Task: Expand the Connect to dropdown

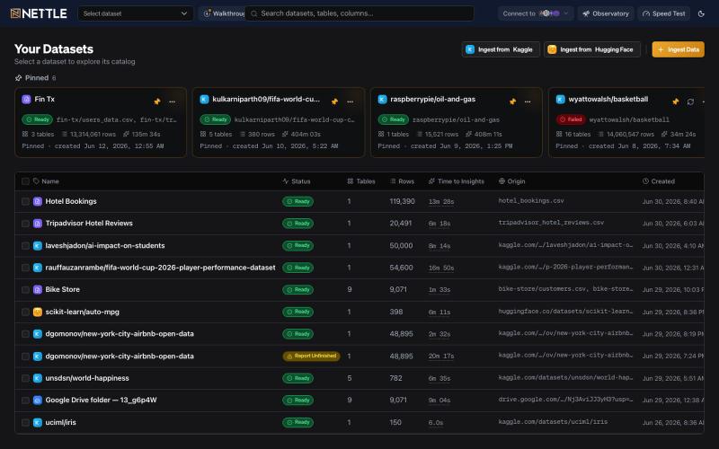Action: (535, 13)
